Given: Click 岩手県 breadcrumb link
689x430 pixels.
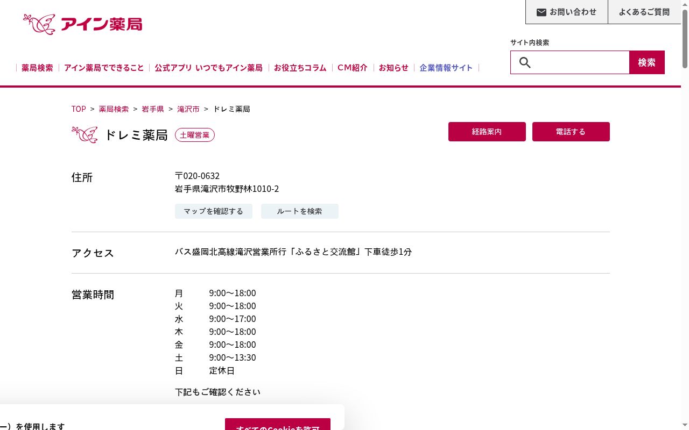Looking at the screenshot, I should coord(153,109).
